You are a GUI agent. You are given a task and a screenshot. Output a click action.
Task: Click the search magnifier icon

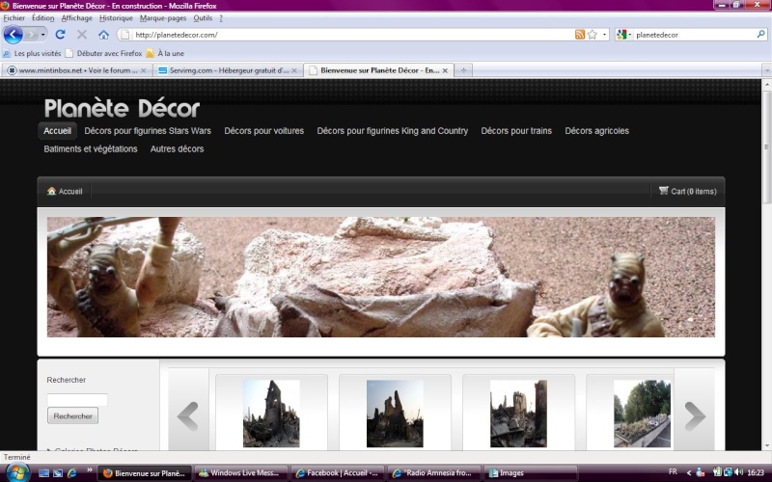click(760, 35)
